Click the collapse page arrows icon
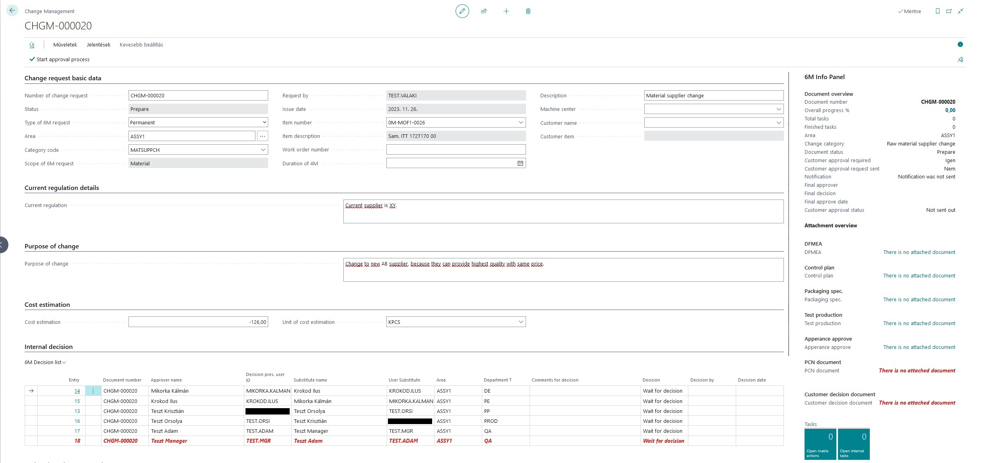This screenshot has width=984, height=463. pos(961,11)
